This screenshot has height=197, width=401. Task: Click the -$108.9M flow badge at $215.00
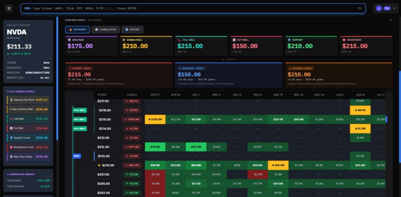(x=132, y=120)
